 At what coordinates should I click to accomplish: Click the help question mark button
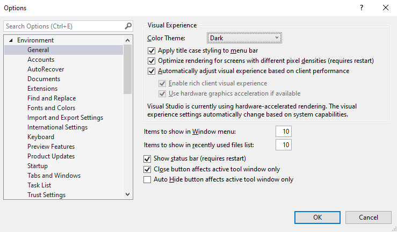[360, 8]
